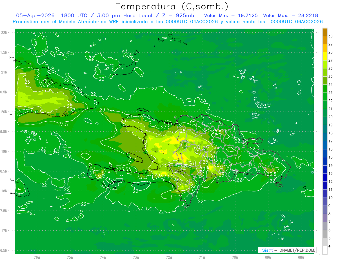Click the '17N' latitude axis label

pos(5,231)
